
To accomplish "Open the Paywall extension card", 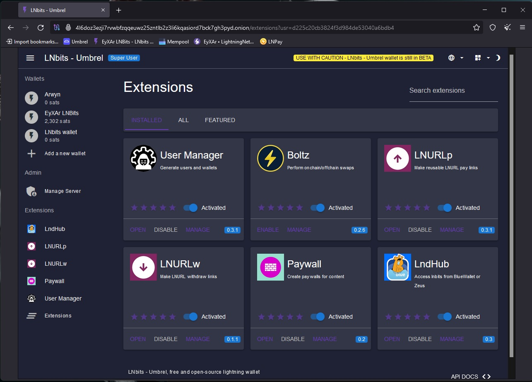I will (x=265, y=339).
